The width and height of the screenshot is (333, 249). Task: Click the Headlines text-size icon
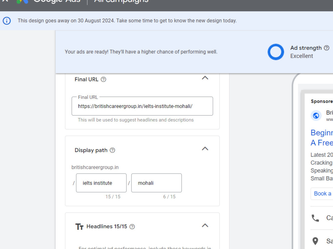[x=80, y=226]
